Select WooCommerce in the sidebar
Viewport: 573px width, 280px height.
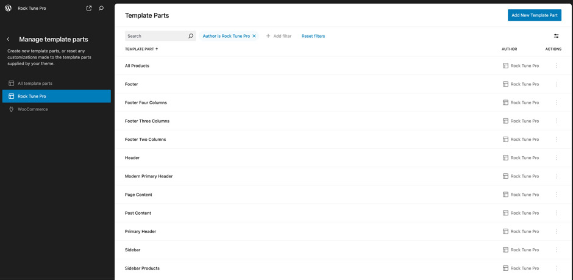[x=33, y=109]
